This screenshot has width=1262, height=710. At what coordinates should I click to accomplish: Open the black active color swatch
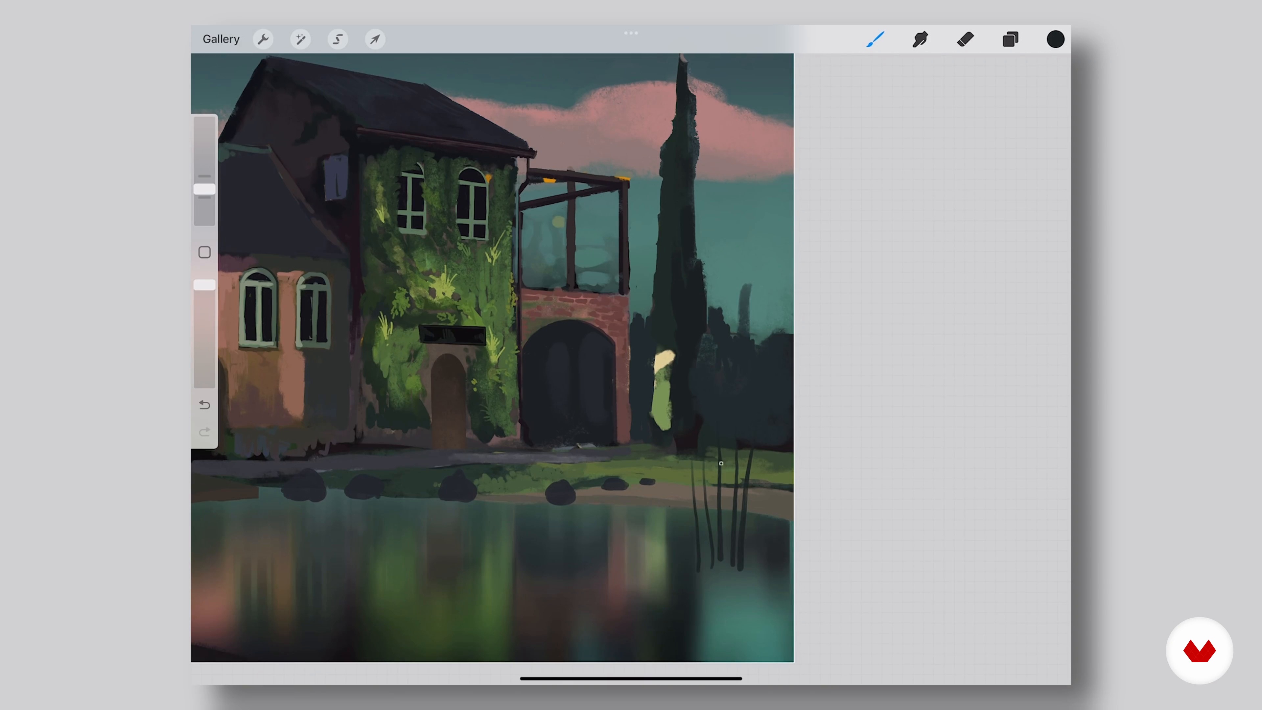pos(1055,39)
